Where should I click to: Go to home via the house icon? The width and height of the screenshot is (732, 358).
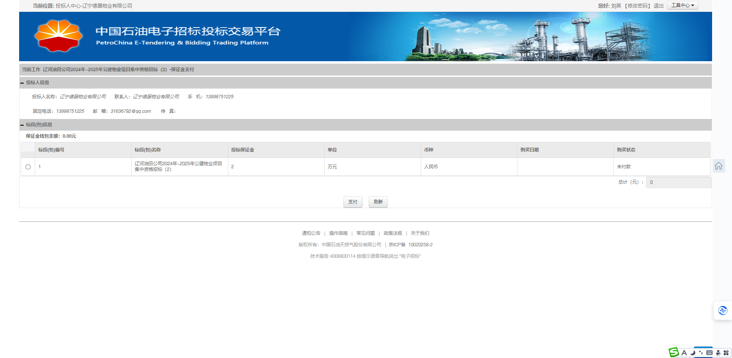(719, 166)
